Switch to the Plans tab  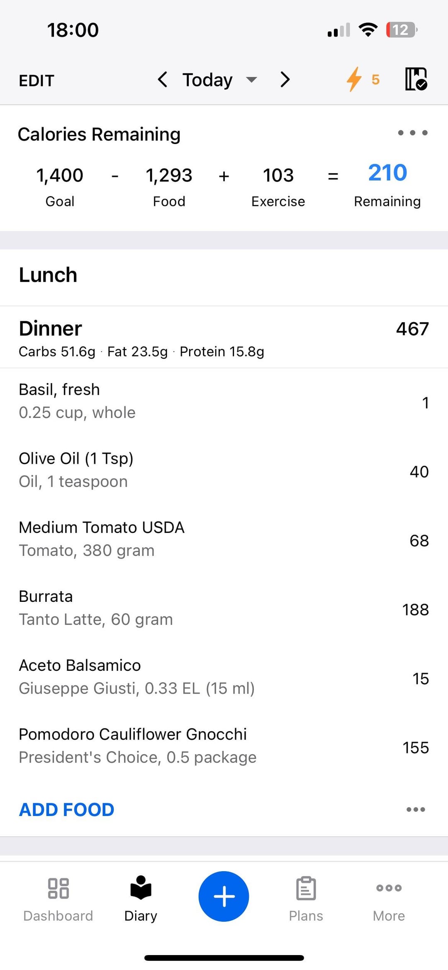306,897
